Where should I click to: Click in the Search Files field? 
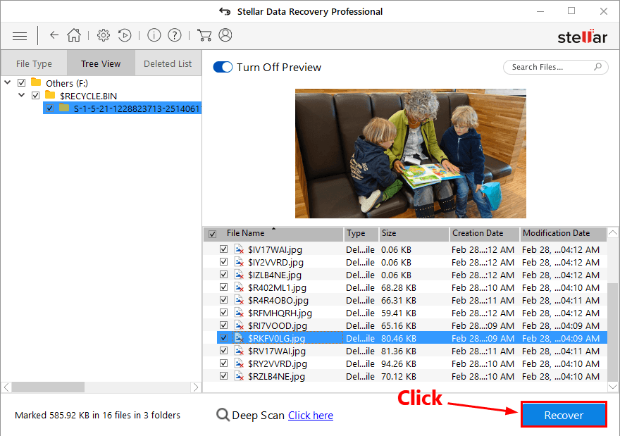[x=556, y=67]
